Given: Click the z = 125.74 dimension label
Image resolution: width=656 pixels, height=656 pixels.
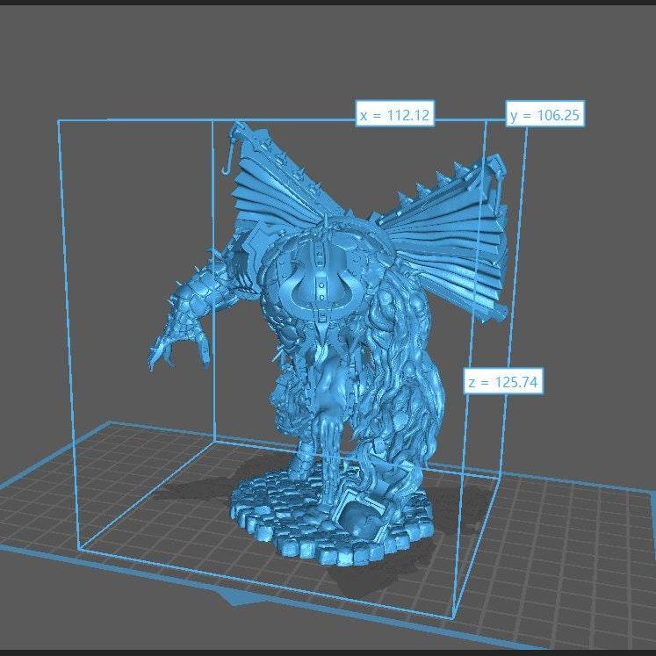Looking at the screenshot, I should pyautogui.click(x=504, y=381).
